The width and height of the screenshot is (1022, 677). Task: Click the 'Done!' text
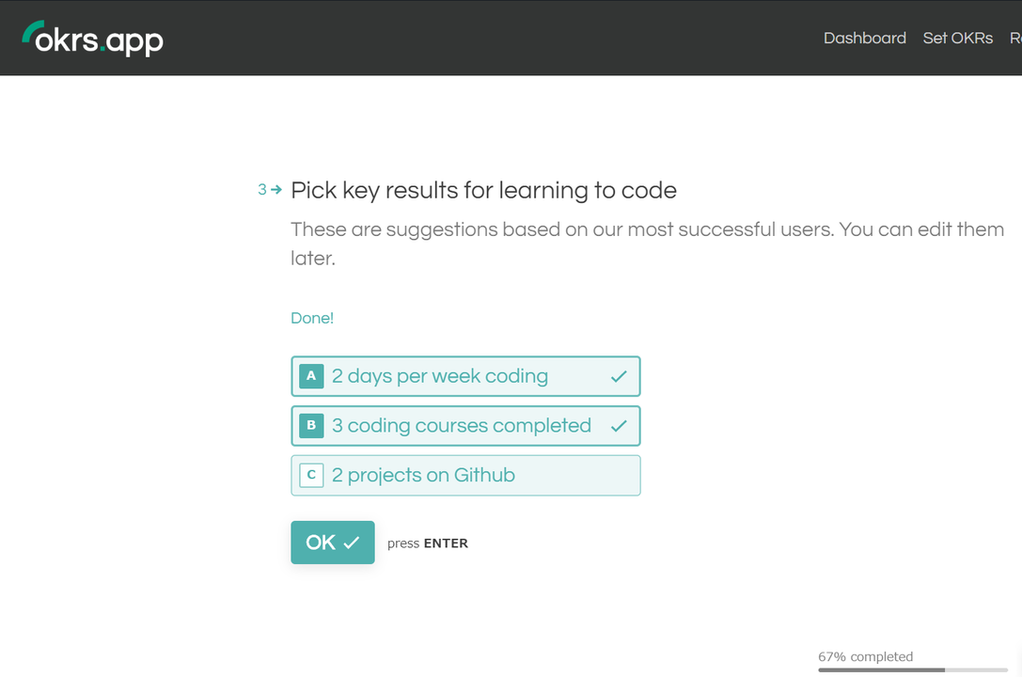pyautogui.click(x=312, y=318)
